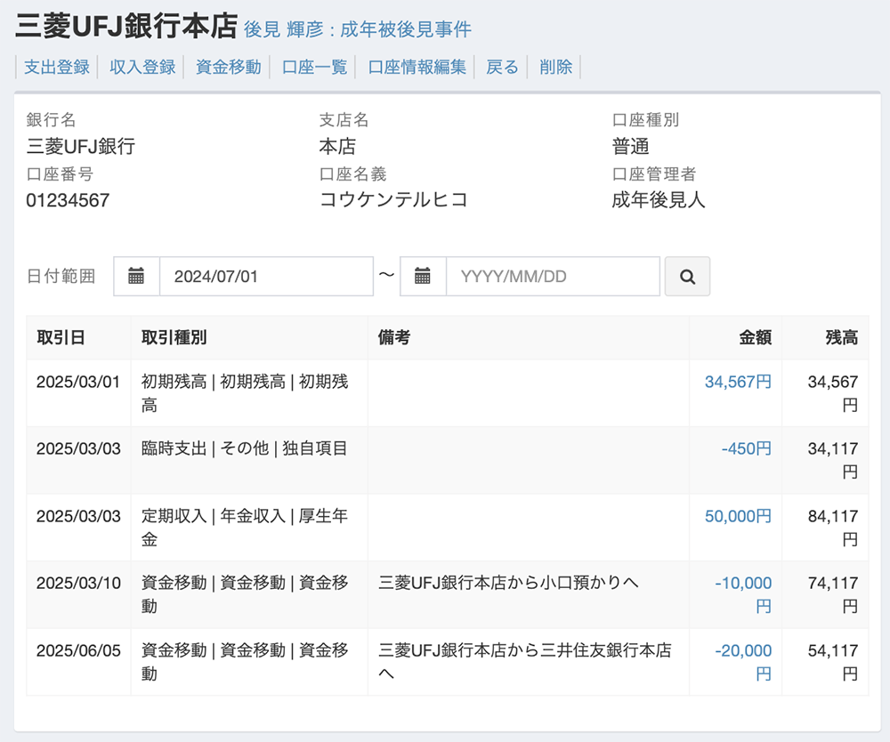Open the -10,000円 transfer amount link

pos(744,584)
